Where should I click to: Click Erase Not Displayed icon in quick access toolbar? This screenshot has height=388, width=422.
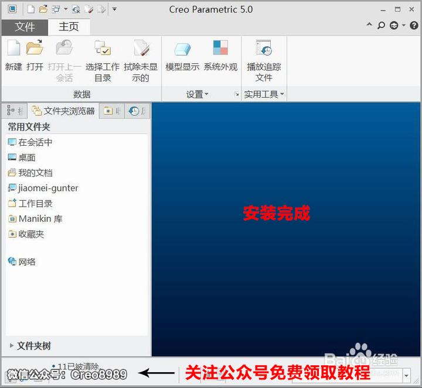tap(89, 10)
